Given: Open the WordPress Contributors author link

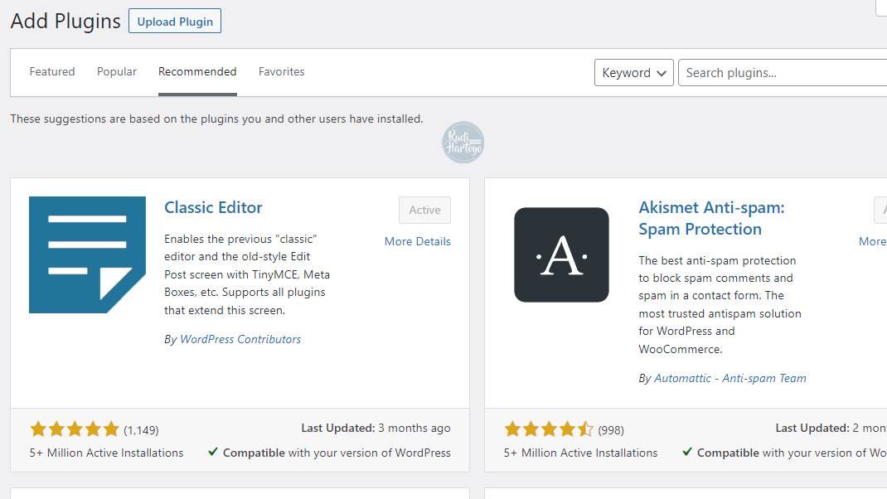Looking at the screenshot, I should coord(240,340).
